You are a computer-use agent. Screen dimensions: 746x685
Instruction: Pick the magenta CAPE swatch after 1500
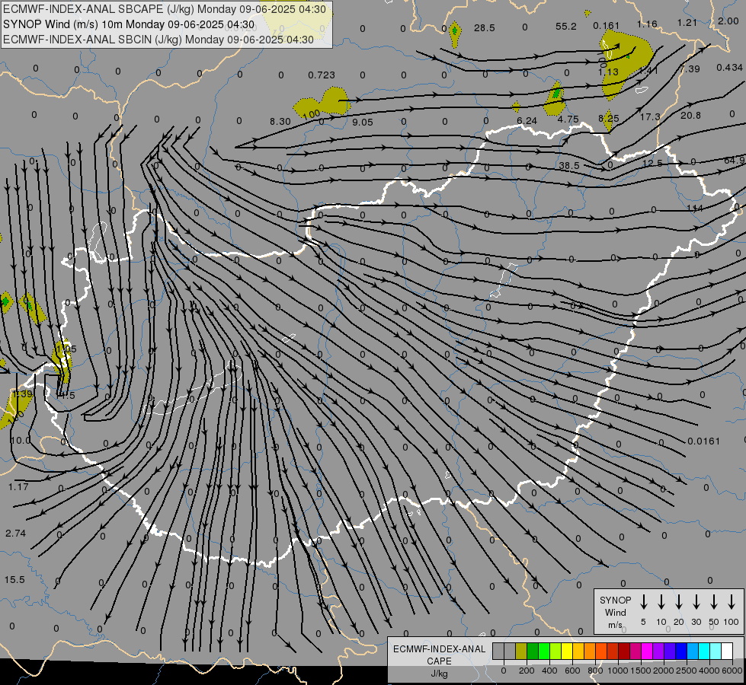tap(647, 651)
